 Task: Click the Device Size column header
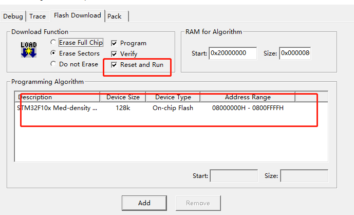pos(123,97)
